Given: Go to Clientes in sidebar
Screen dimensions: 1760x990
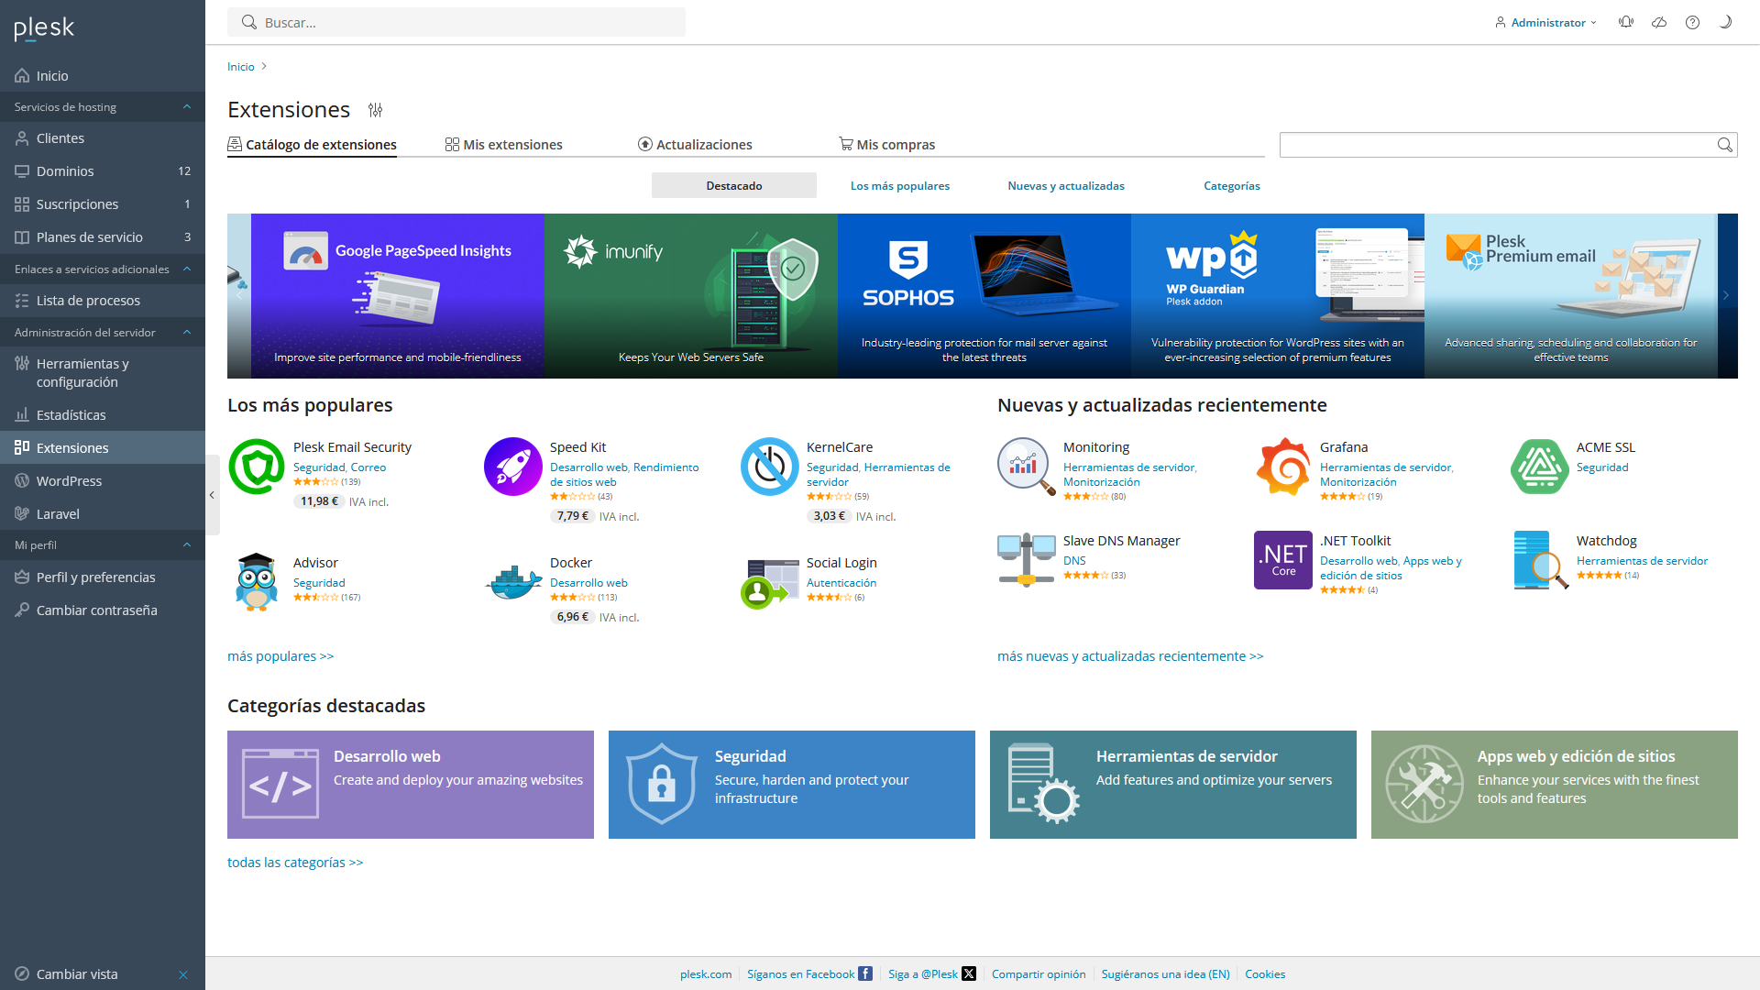Looking at the screenshot, I should pos(103,138).
